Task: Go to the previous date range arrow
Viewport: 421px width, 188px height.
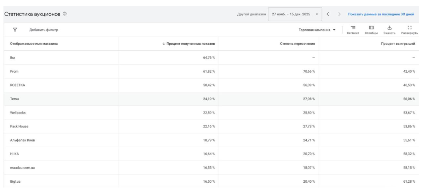Action: (328, 15)
